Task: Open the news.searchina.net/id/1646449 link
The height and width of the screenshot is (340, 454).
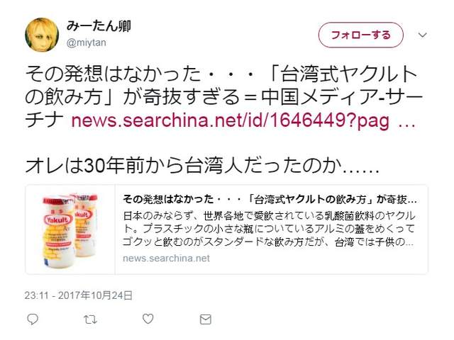Action: coord(230,120)
